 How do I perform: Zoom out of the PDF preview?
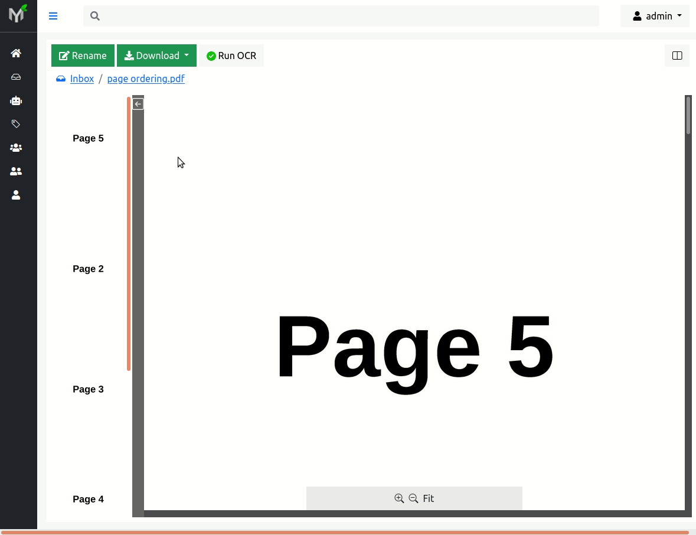(x=413, y=498)
